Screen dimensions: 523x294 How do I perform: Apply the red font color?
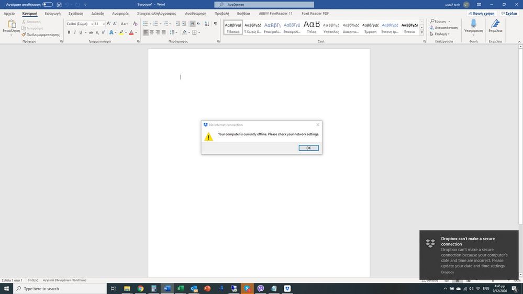(x=131, y=32)
